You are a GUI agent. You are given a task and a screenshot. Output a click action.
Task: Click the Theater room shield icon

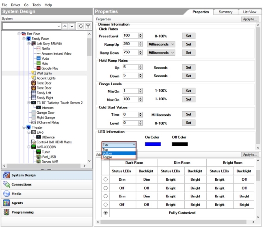point(29,128)
